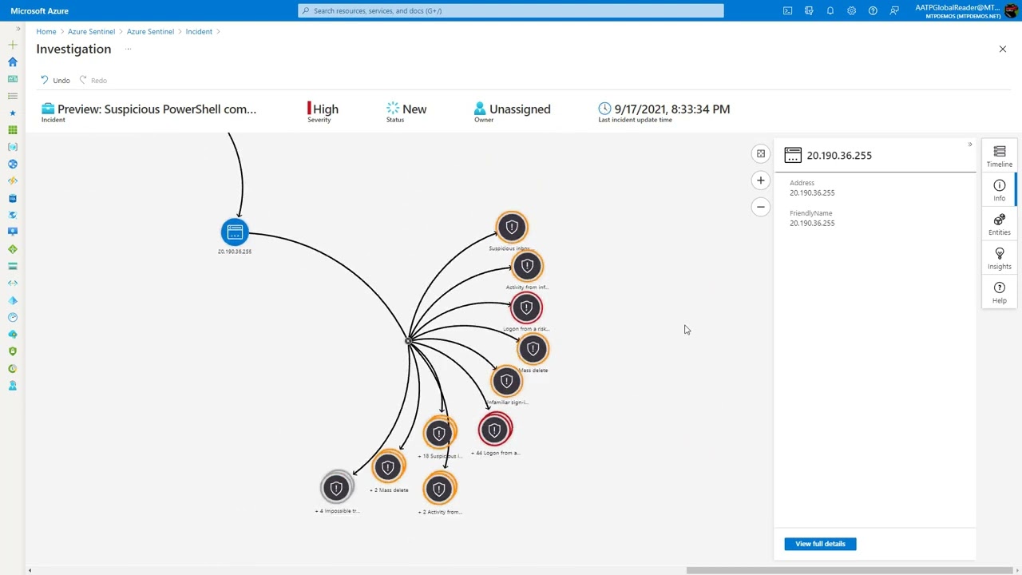
Task: Go back to Incident breadcrumb
Action: pos(199,31)
